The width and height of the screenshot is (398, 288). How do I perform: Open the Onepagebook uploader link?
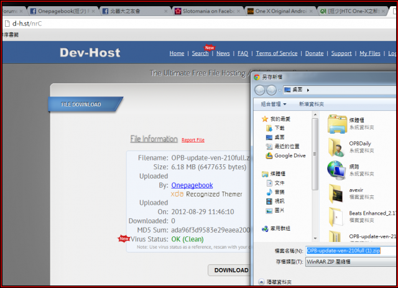tap(192, 185)
